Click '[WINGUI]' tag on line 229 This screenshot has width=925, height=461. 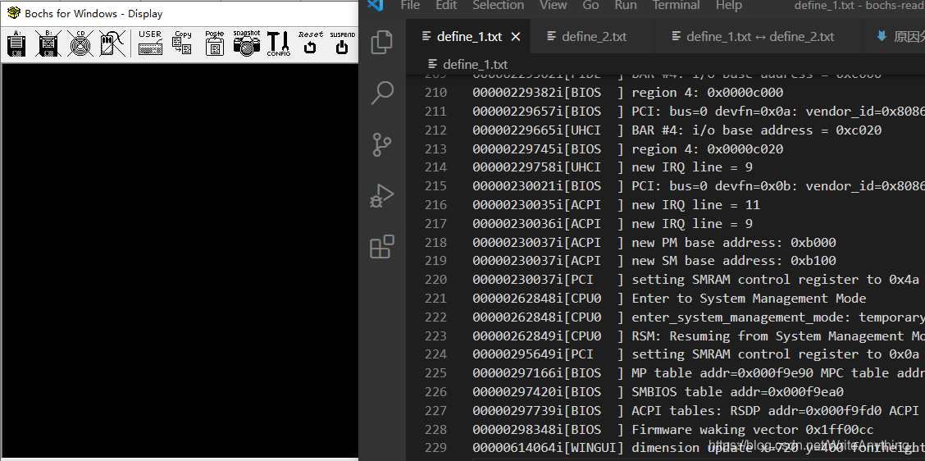pyautogui.click(x=594, y=448)
